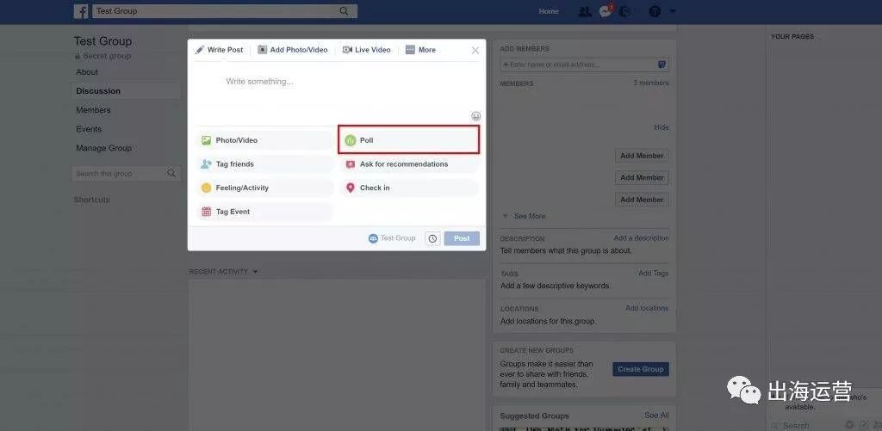Choose Tag friends option
The height and width of the screenshot is (431, 882).
265,164
